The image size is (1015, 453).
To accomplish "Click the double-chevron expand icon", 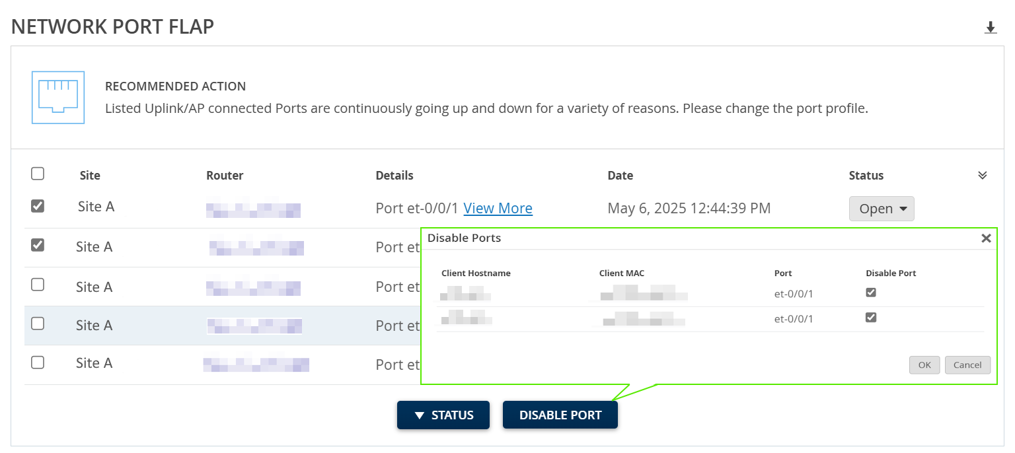I will click(x=983, y=175).
